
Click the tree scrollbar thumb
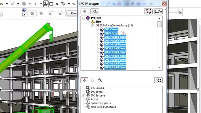pos(160,24)
